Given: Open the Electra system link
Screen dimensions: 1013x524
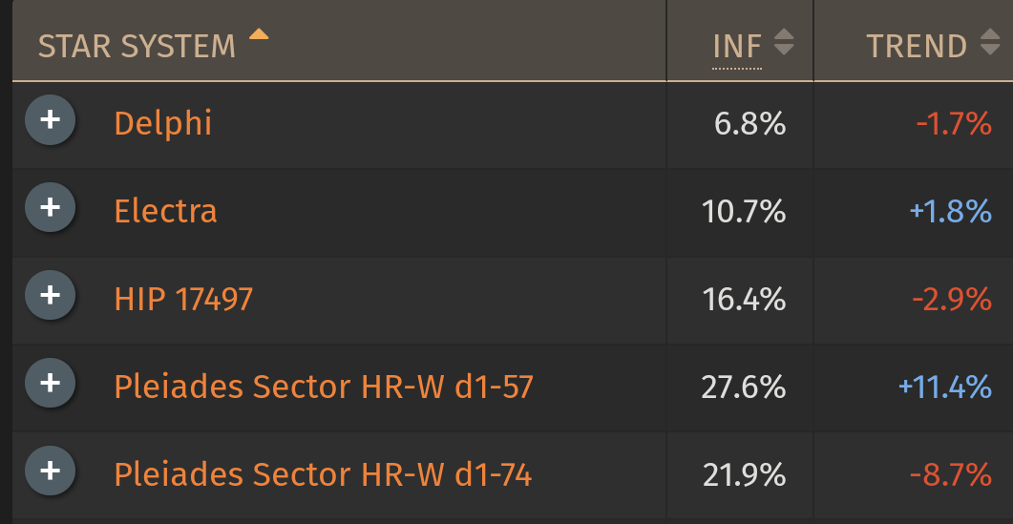Looking at the screenshot, I should (x=165, y=211).
